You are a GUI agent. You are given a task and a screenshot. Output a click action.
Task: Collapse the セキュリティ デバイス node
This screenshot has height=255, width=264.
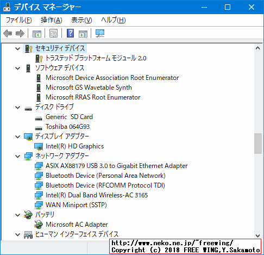tap(17, 48)
